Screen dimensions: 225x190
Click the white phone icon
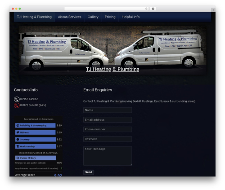(x=17, y=99)
